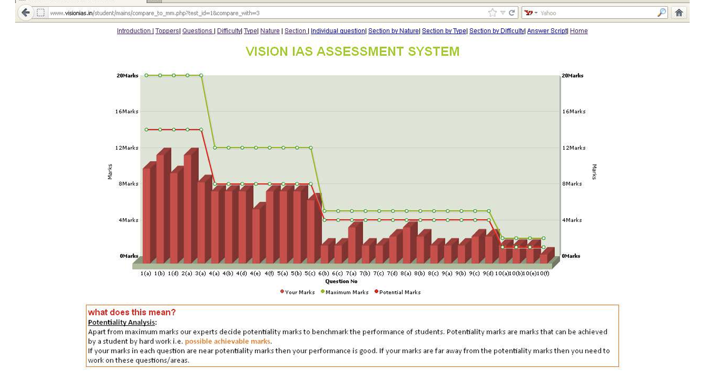
Task: Go to Individual question analysis
Action: (x=338, y=31)
